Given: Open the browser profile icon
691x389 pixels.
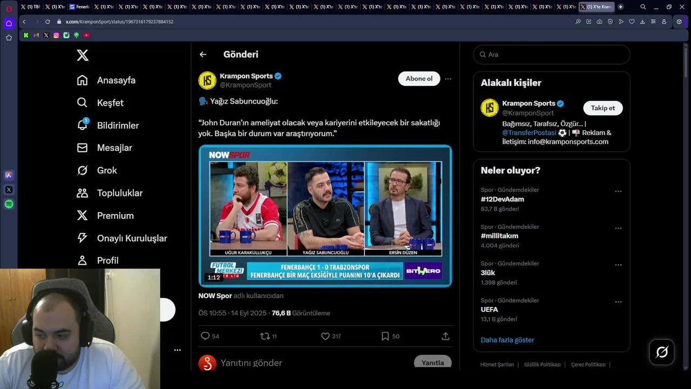Looking at the screenshot, I should [x=664, y=22].
